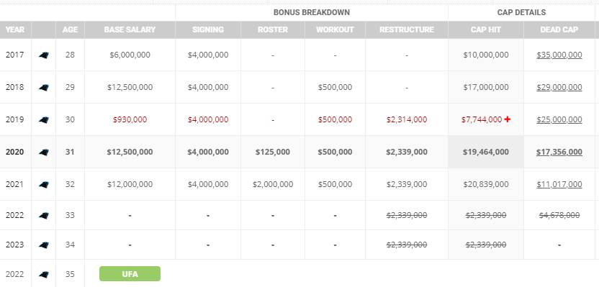Click the Panthers logo in 2020 row
The width and height of the screenshot is (599, 287).
click(43, 152)
